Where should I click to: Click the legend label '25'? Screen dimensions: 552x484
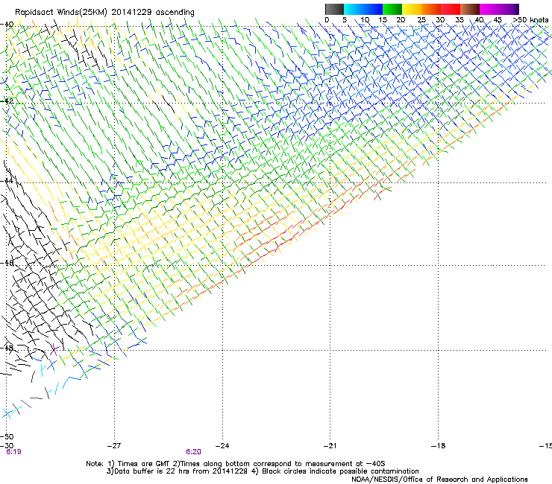click(421, 20)
